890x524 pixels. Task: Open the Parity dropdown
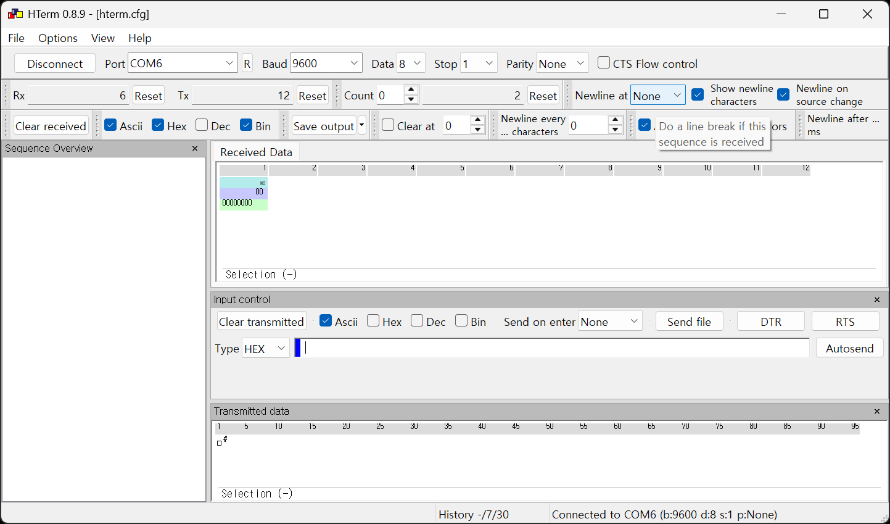pyautogui.click(x=562, y=63)
